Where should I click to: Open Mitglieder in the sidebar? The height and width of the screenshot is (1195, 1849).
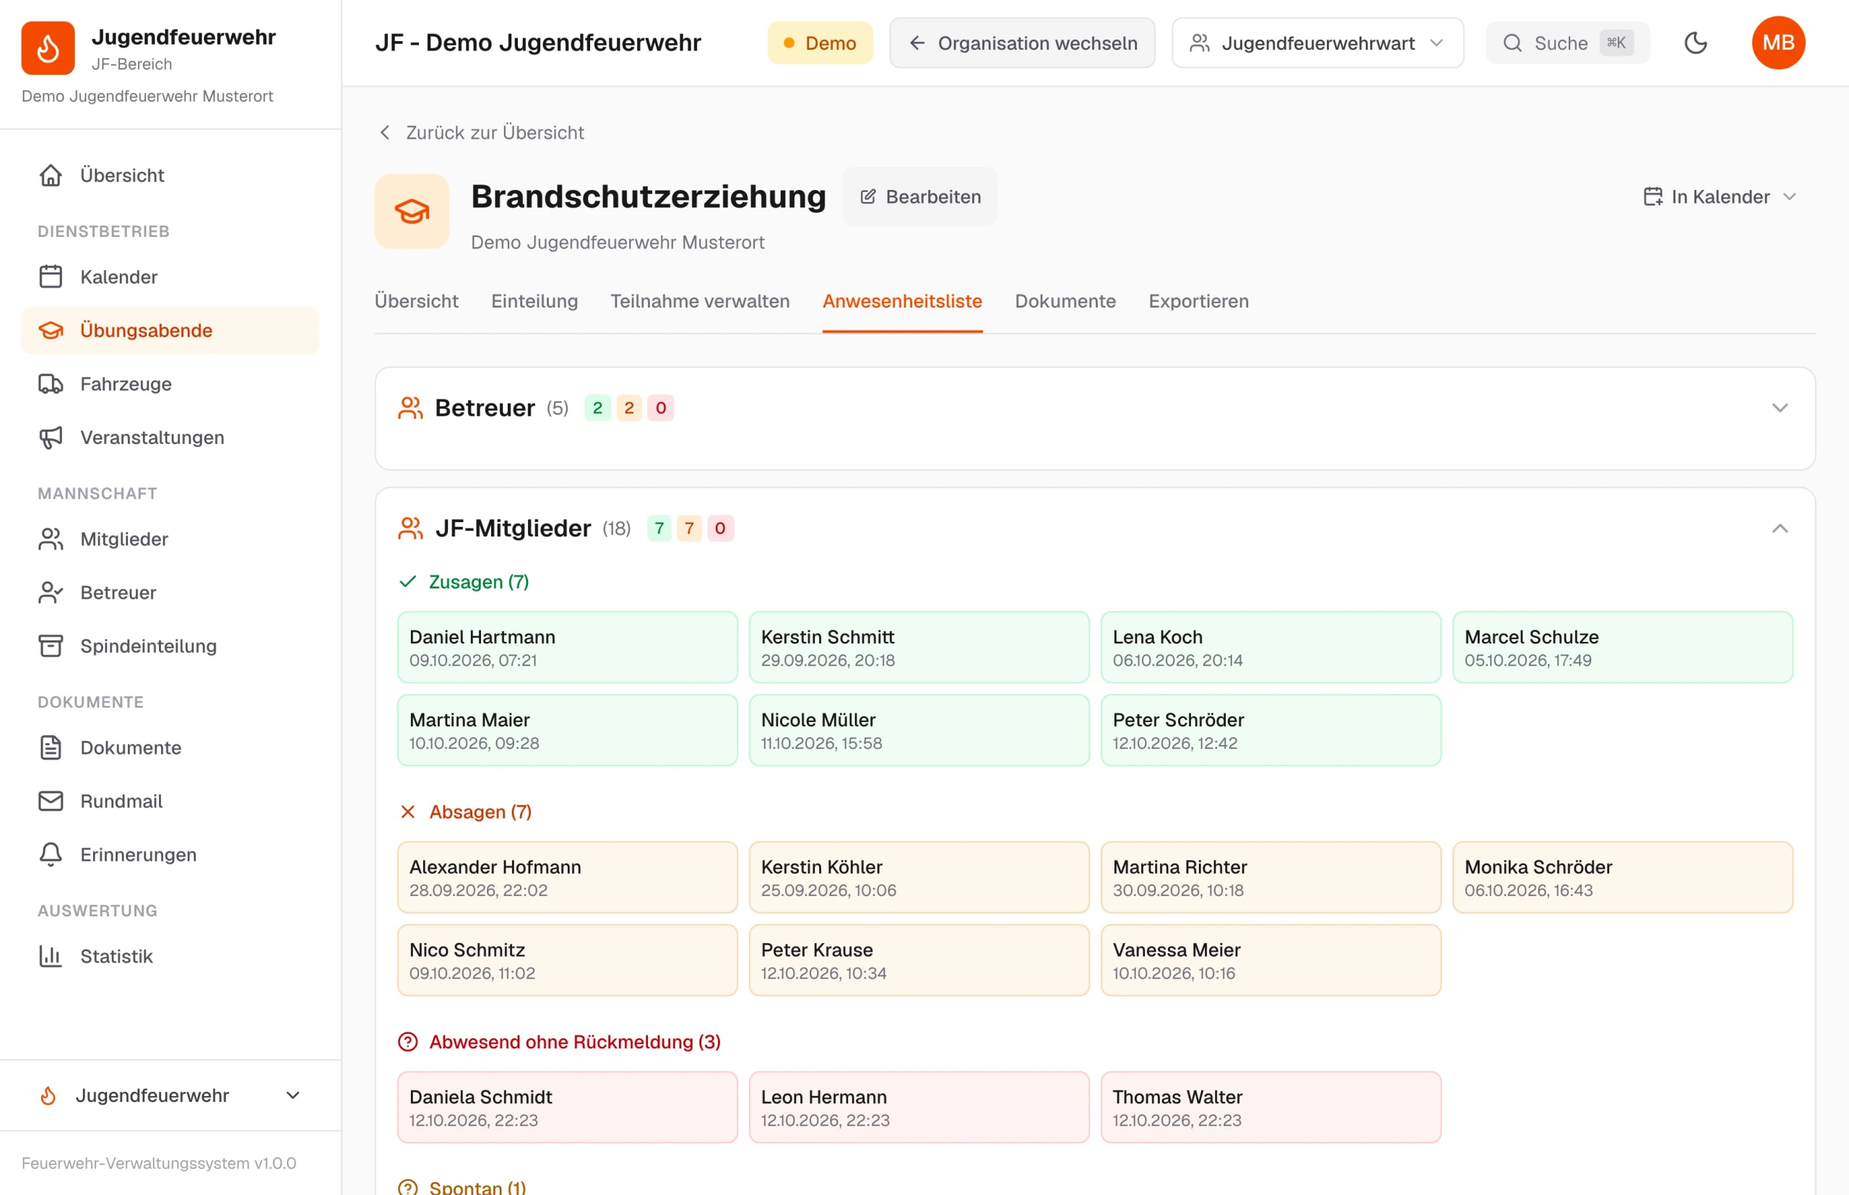(170, 539)
